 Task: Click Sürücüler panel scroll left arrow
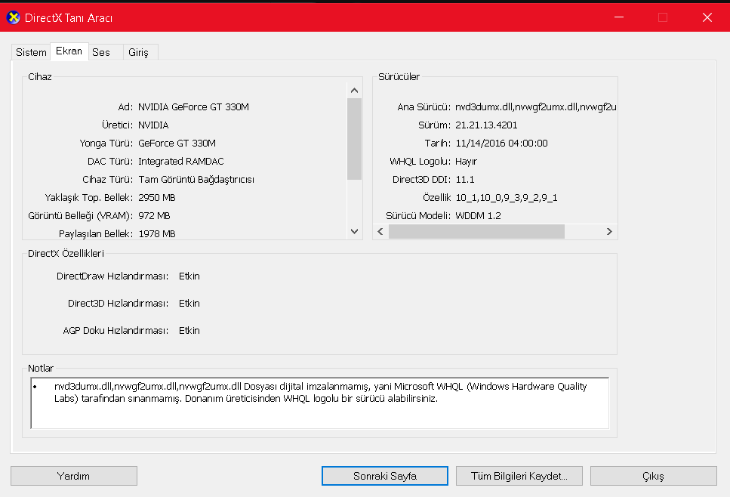380,231
